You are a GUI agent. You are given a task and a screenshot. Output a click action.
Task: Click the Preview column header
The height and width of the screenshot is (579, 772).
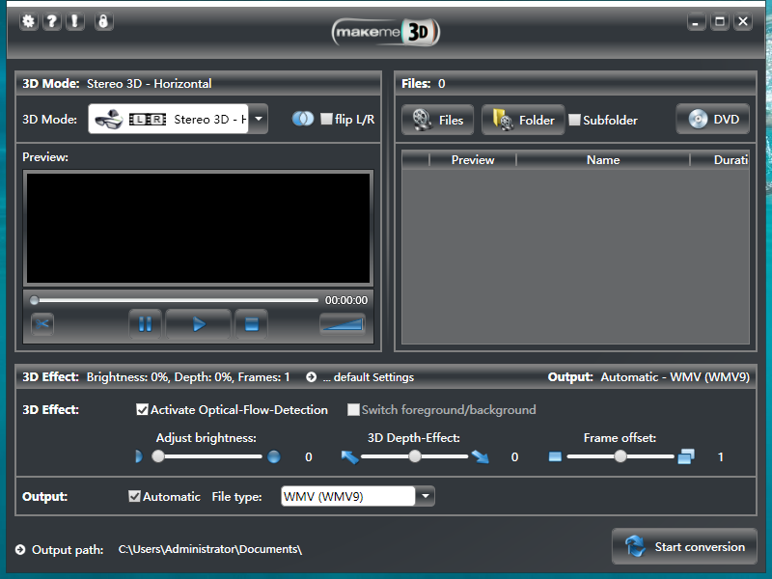[473, 160]
